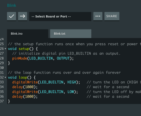Screen dimensions: 141x116
Task: Click LOW in the digitalWrite call
Action: click(x=71, y=92)
